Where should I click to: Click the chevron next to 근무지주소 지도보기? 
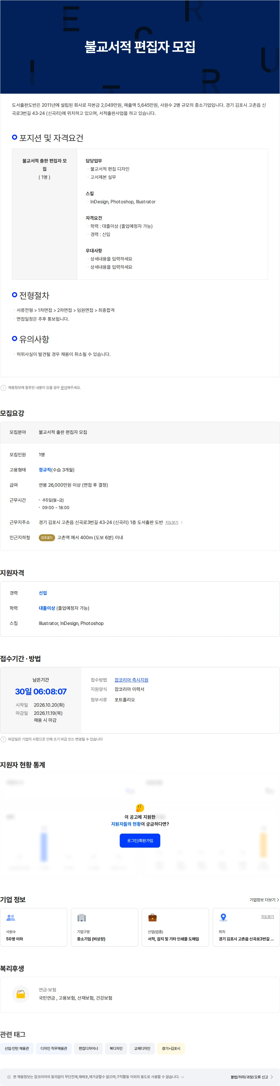(x=182, y=522)
